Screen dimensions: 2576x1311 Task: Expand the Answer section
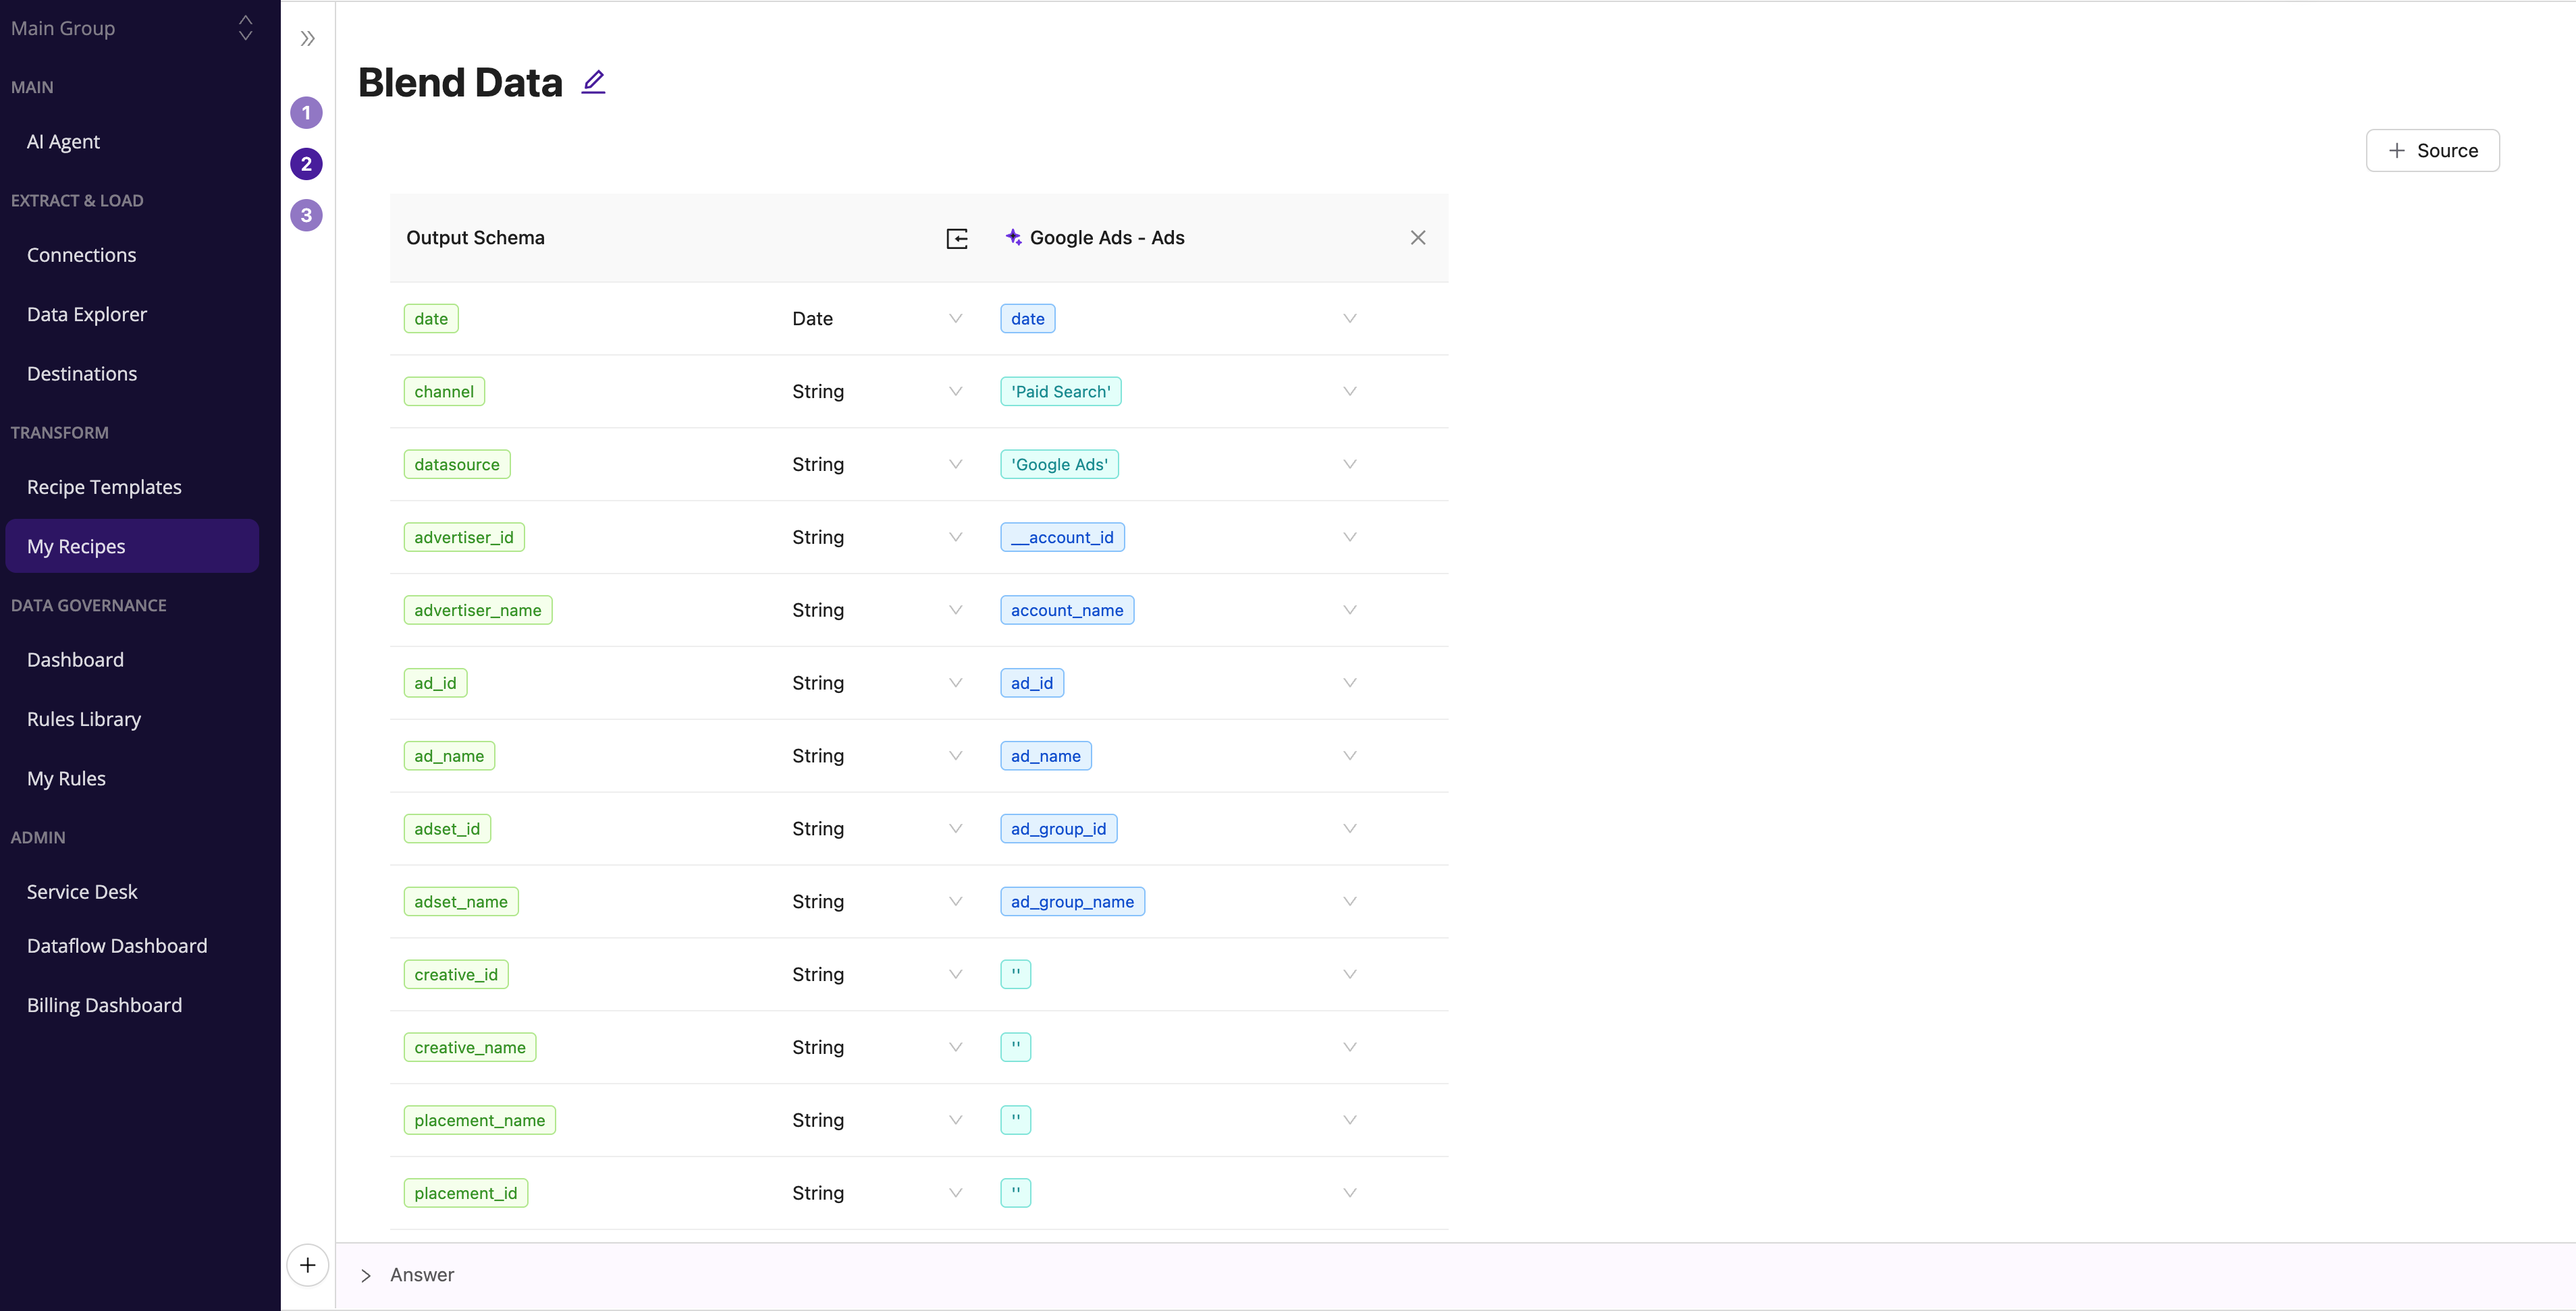pyautogui.click(x=366, y=1275)
